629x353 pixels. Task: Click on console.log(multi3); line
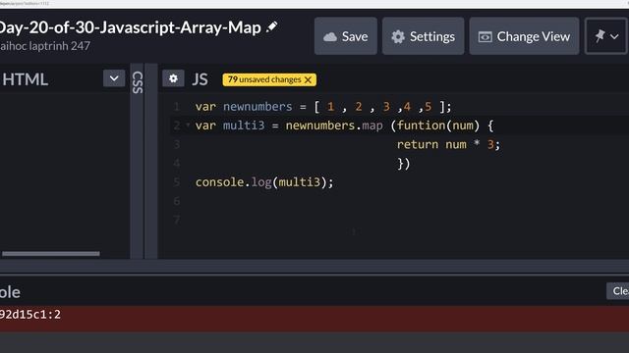(264, 182)
